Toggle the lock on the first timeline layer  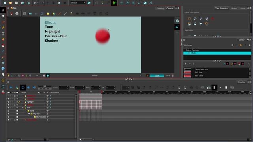click(15, 96)
